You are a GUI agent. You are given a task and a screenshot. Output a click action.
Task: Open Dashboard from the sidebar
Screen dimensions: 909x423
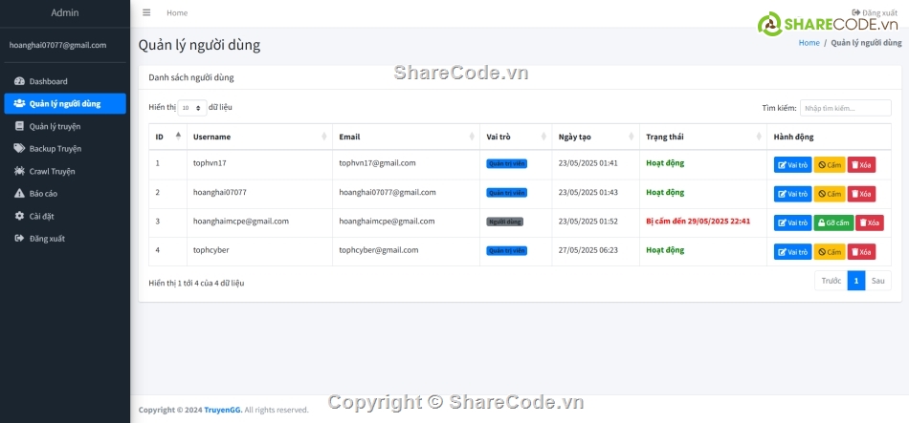pos(48,81)
